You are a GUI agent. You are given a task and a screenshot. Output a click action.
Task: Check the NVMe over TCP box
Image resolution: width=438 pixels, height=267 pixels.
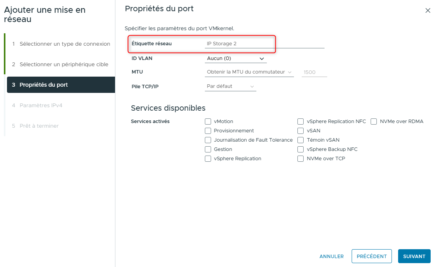click(301, 158)
